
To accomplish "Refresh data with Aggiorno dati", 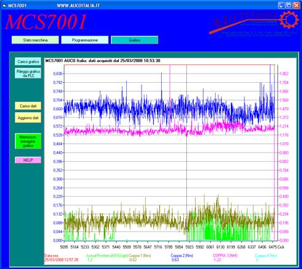I will (28, 118).
